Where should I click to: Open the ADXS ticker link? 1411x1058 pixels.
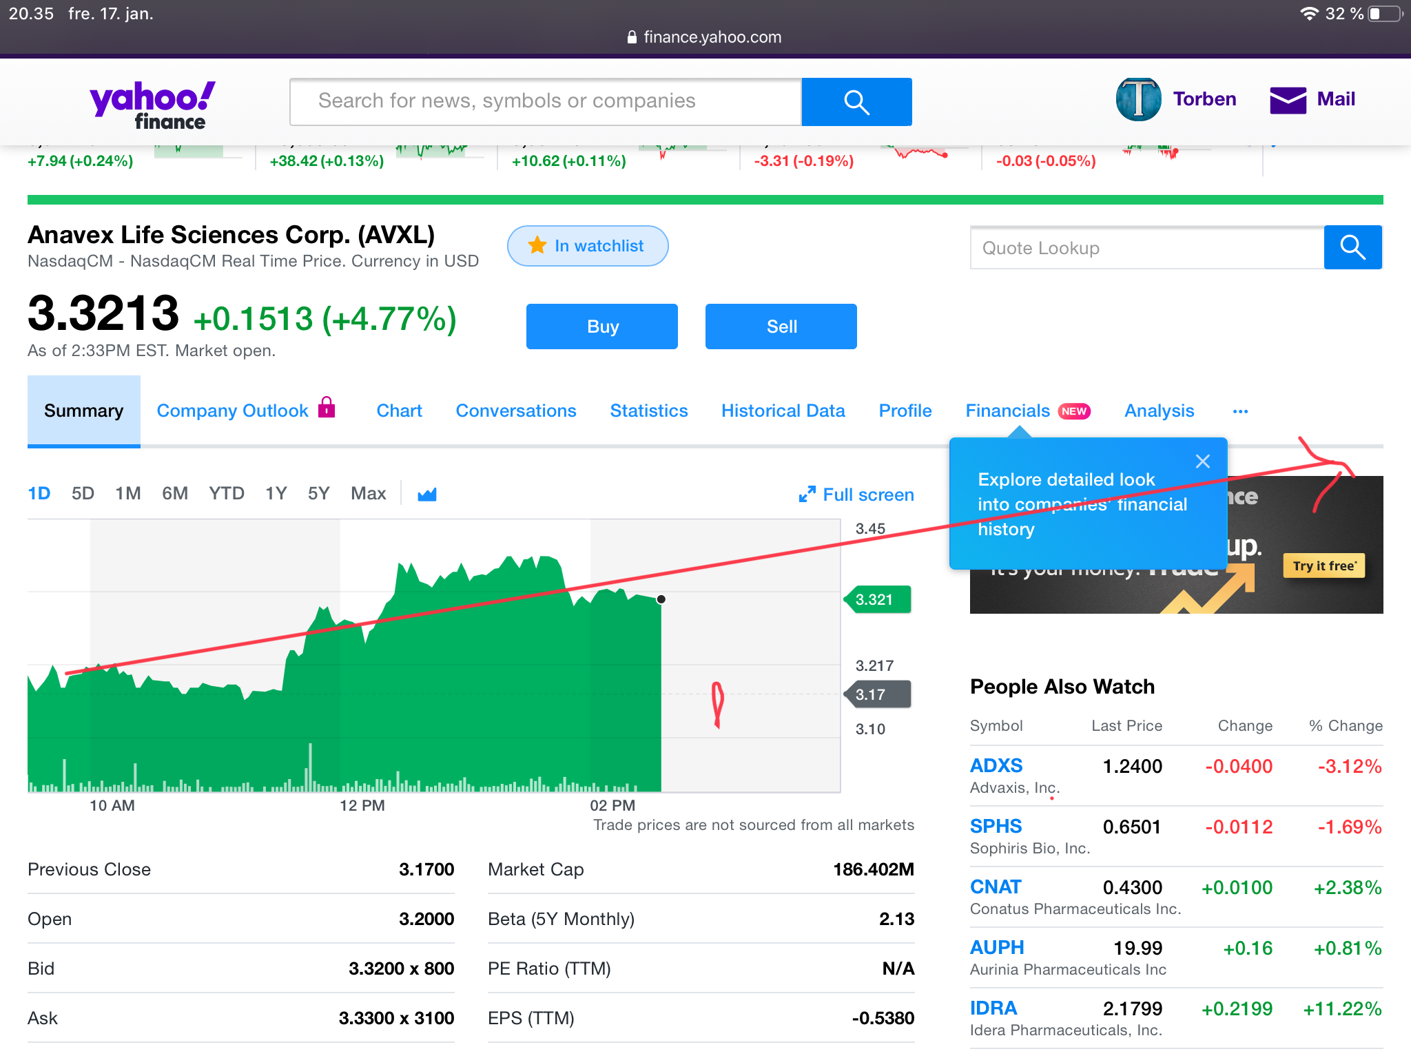(x=996, y=766)
